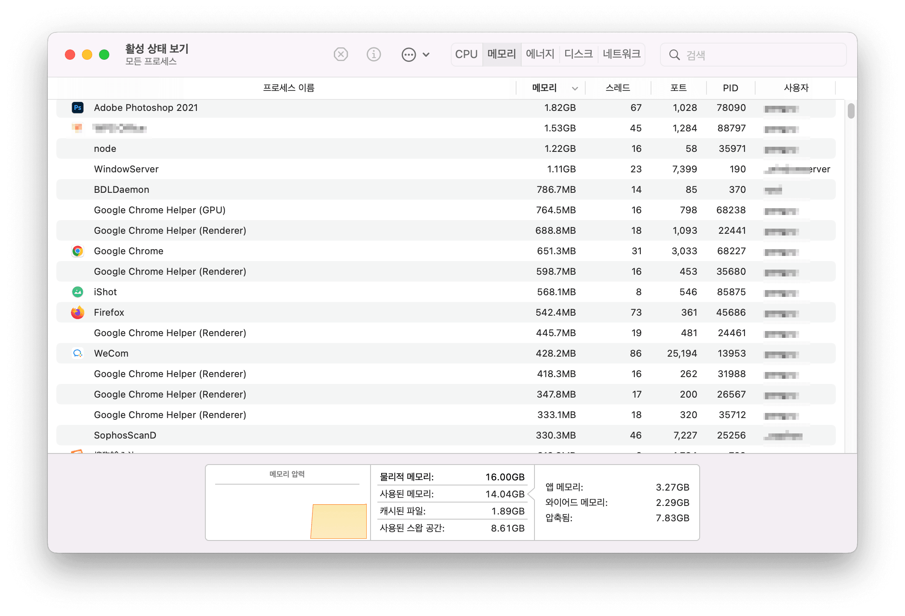Select Google Chrome Helper (GPU) row
905x616 pixels.
pyautogui.click(x=446, y=210)
